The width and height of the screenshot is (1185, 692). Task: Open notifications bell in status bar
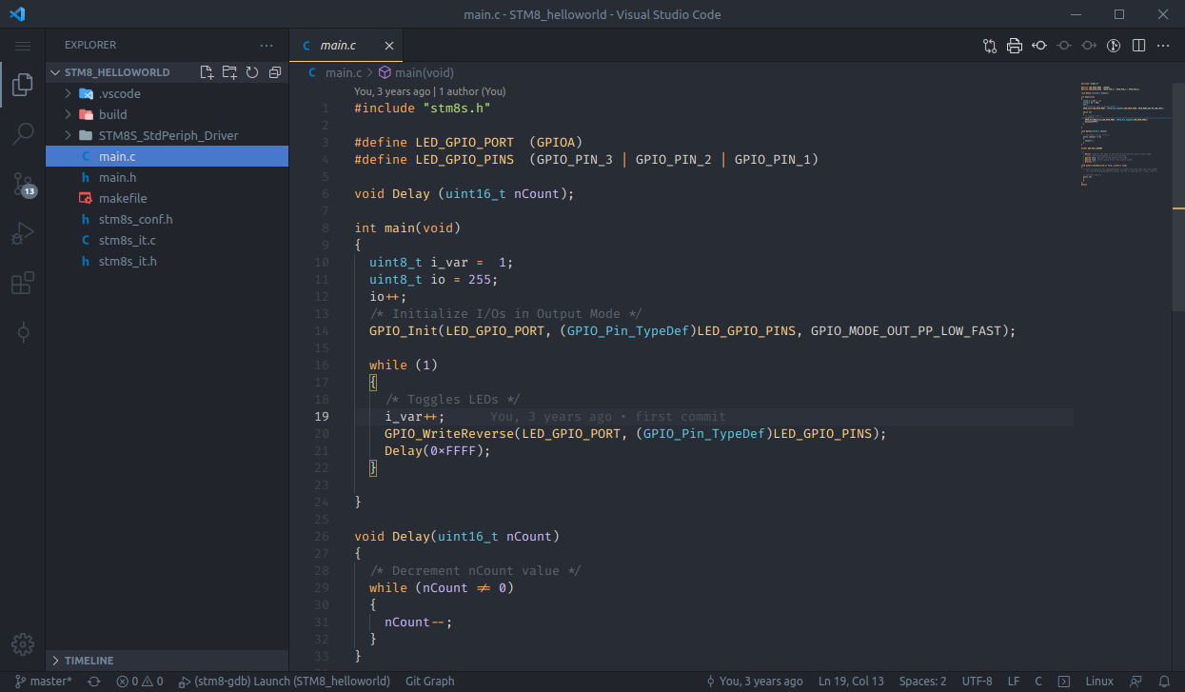(1164, 681)
